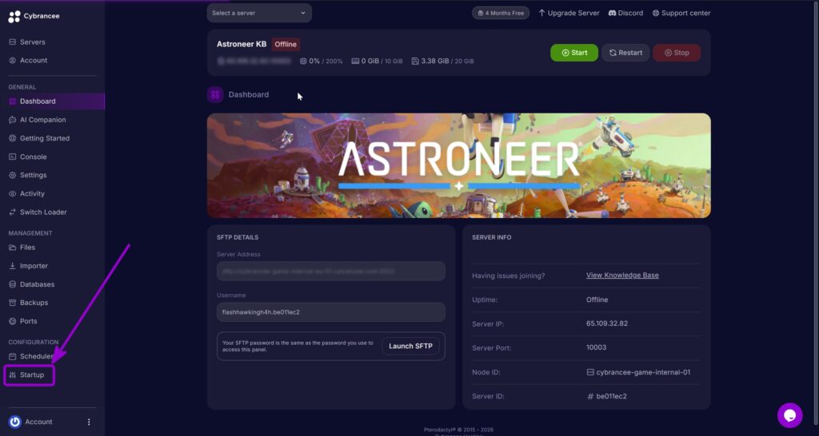The height and width of the screenshot is (436, 819).
Task: Click the node ID cybrancee-game-internal-01
Action: point(643,372)
